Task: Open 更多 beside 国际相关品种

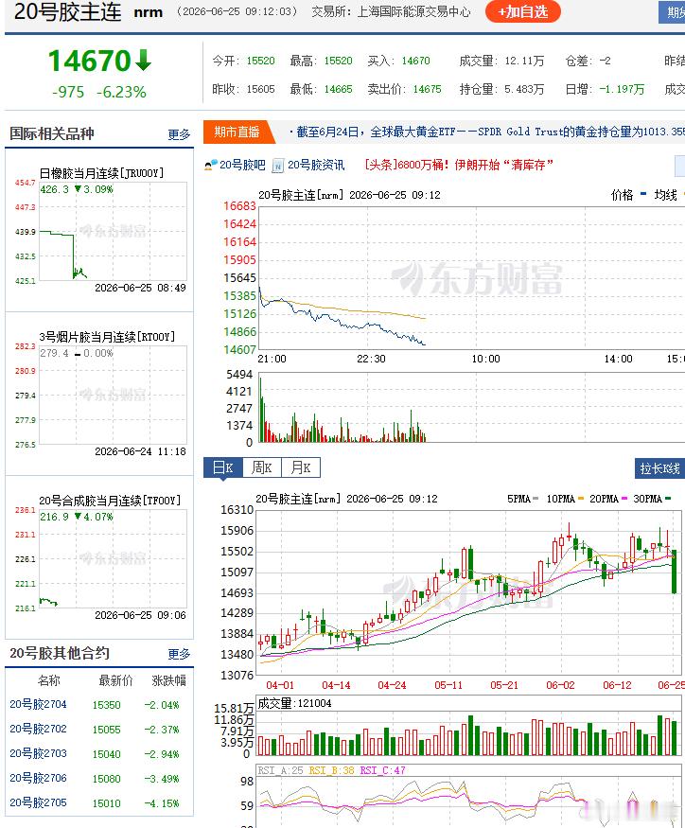Action: pos(179,134)
